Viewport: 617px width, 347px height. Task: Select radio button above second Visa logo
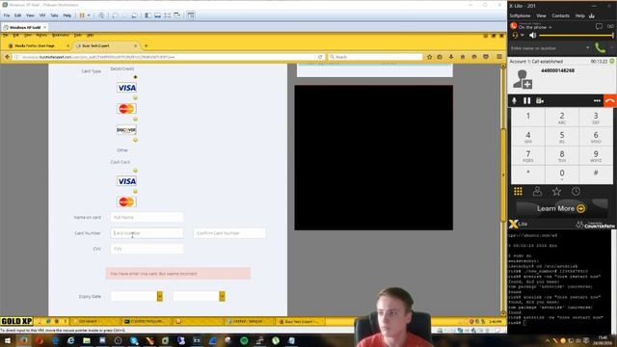[x=135, y=171]
